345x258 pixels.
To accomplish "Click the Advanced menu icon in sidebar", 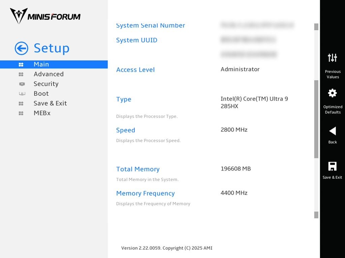I will [21, 74].
